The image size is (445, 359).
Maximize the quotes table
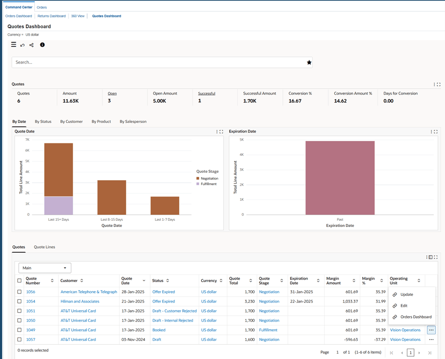(x=435, y=257)
